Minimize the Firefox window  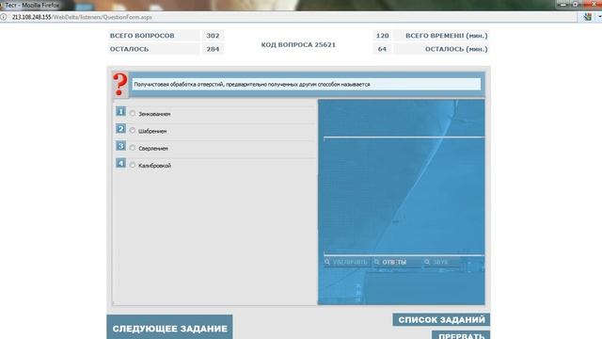coord(563,5)
